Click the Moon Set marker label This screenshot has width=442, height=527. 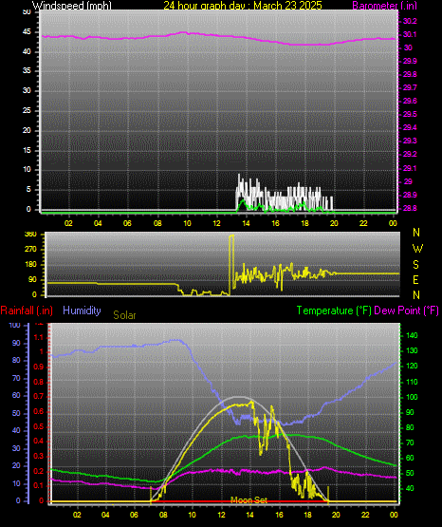(x=249, y=500)
